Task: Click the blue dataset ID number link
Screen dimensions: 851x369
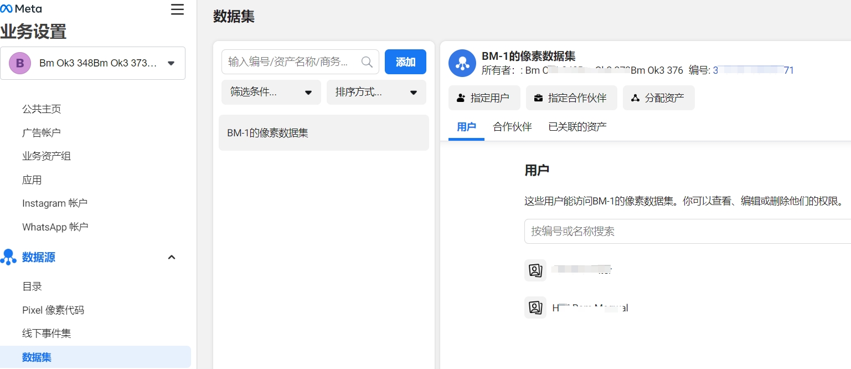Action: point(754,70)
